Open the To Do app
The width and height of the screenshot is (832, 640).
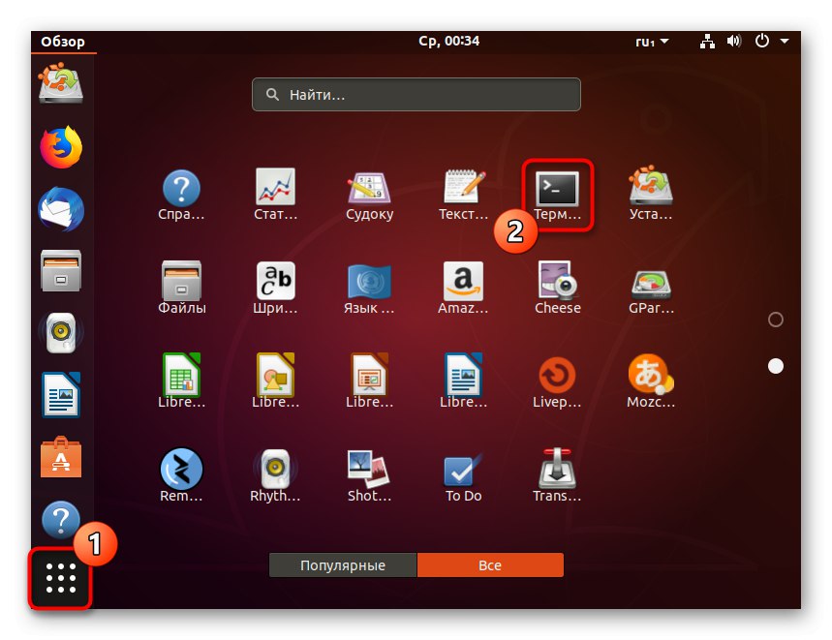tap(463, 468)
